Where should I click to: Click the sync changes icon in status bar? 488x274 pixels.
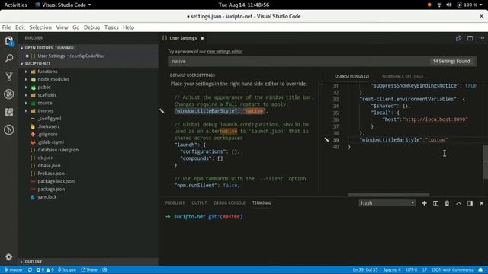click(30, 270)
